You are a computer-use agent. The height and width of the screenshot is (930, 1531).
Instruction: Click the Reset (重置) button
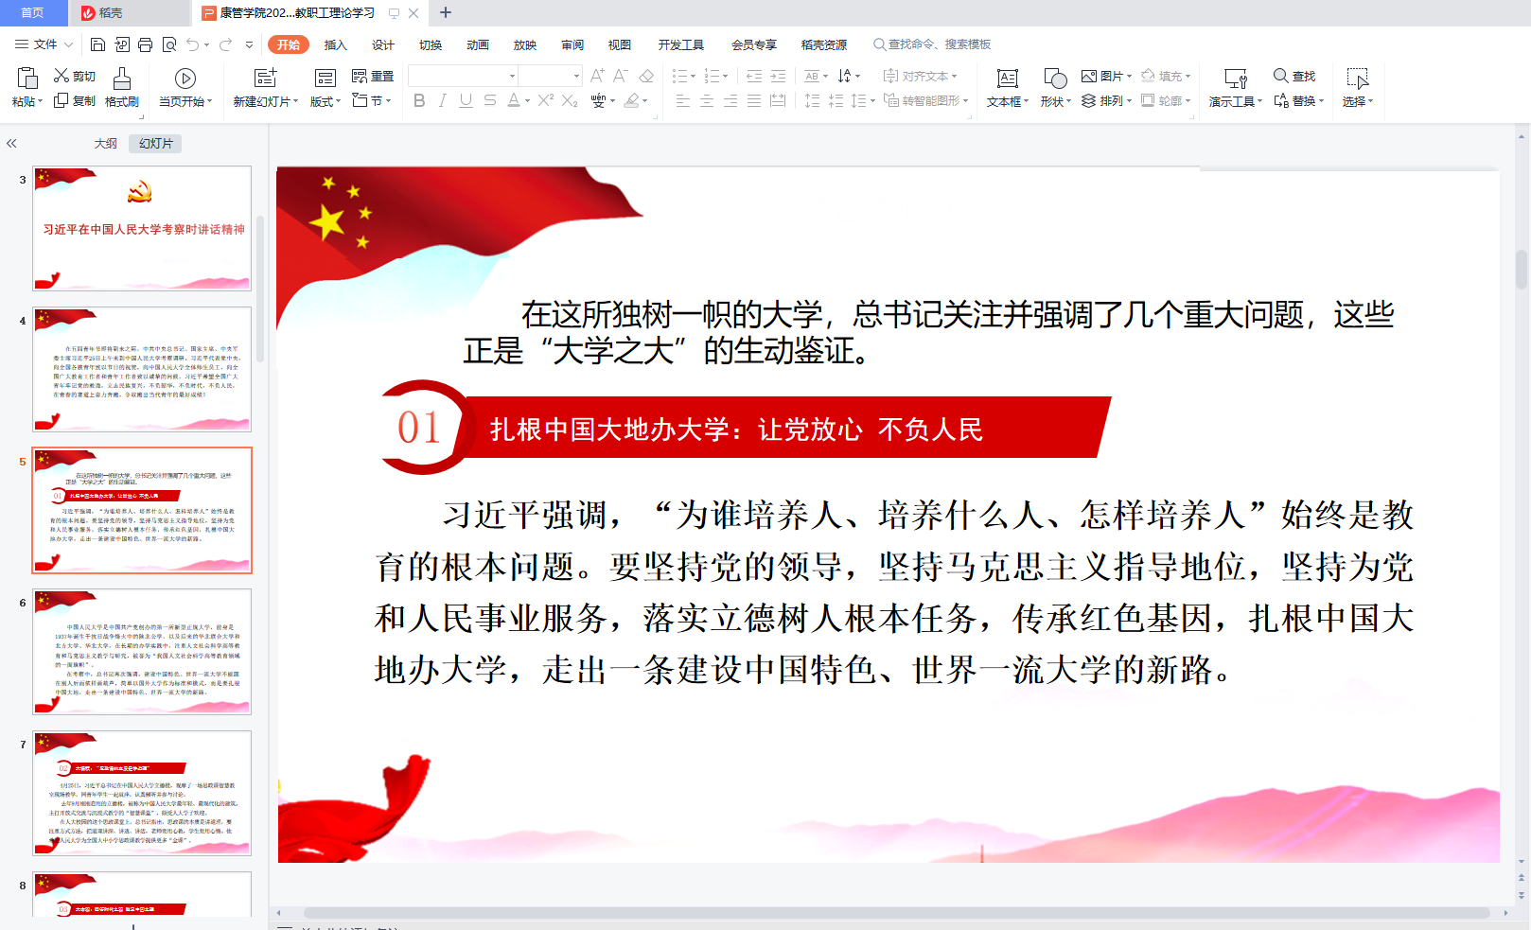point(373,76)
